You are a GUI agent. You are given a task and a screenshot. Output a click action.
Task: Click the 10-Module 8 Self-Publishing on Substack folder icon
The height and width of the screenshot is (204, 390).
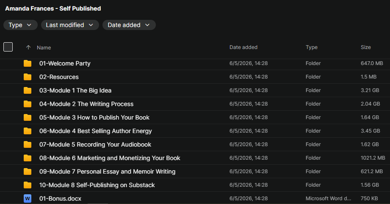click(28, 185)
